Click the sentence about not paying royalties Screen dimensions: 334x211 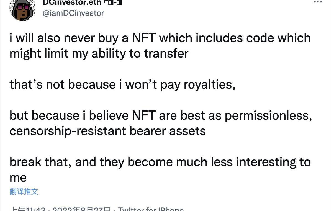pyautogui.click(x=122, y=84)
